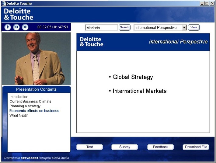This screenshot has width=216, height=163.
Task: Click the Deloitte & Touche slide logo
Action: pos(92,42)
